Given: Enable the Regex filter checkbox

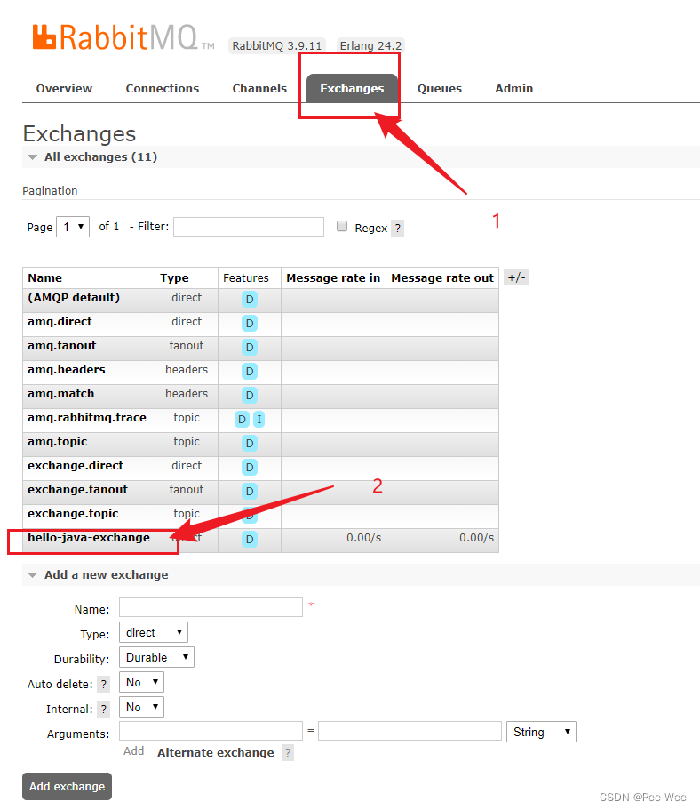Looking at the screenshot, I should point(342,226).
